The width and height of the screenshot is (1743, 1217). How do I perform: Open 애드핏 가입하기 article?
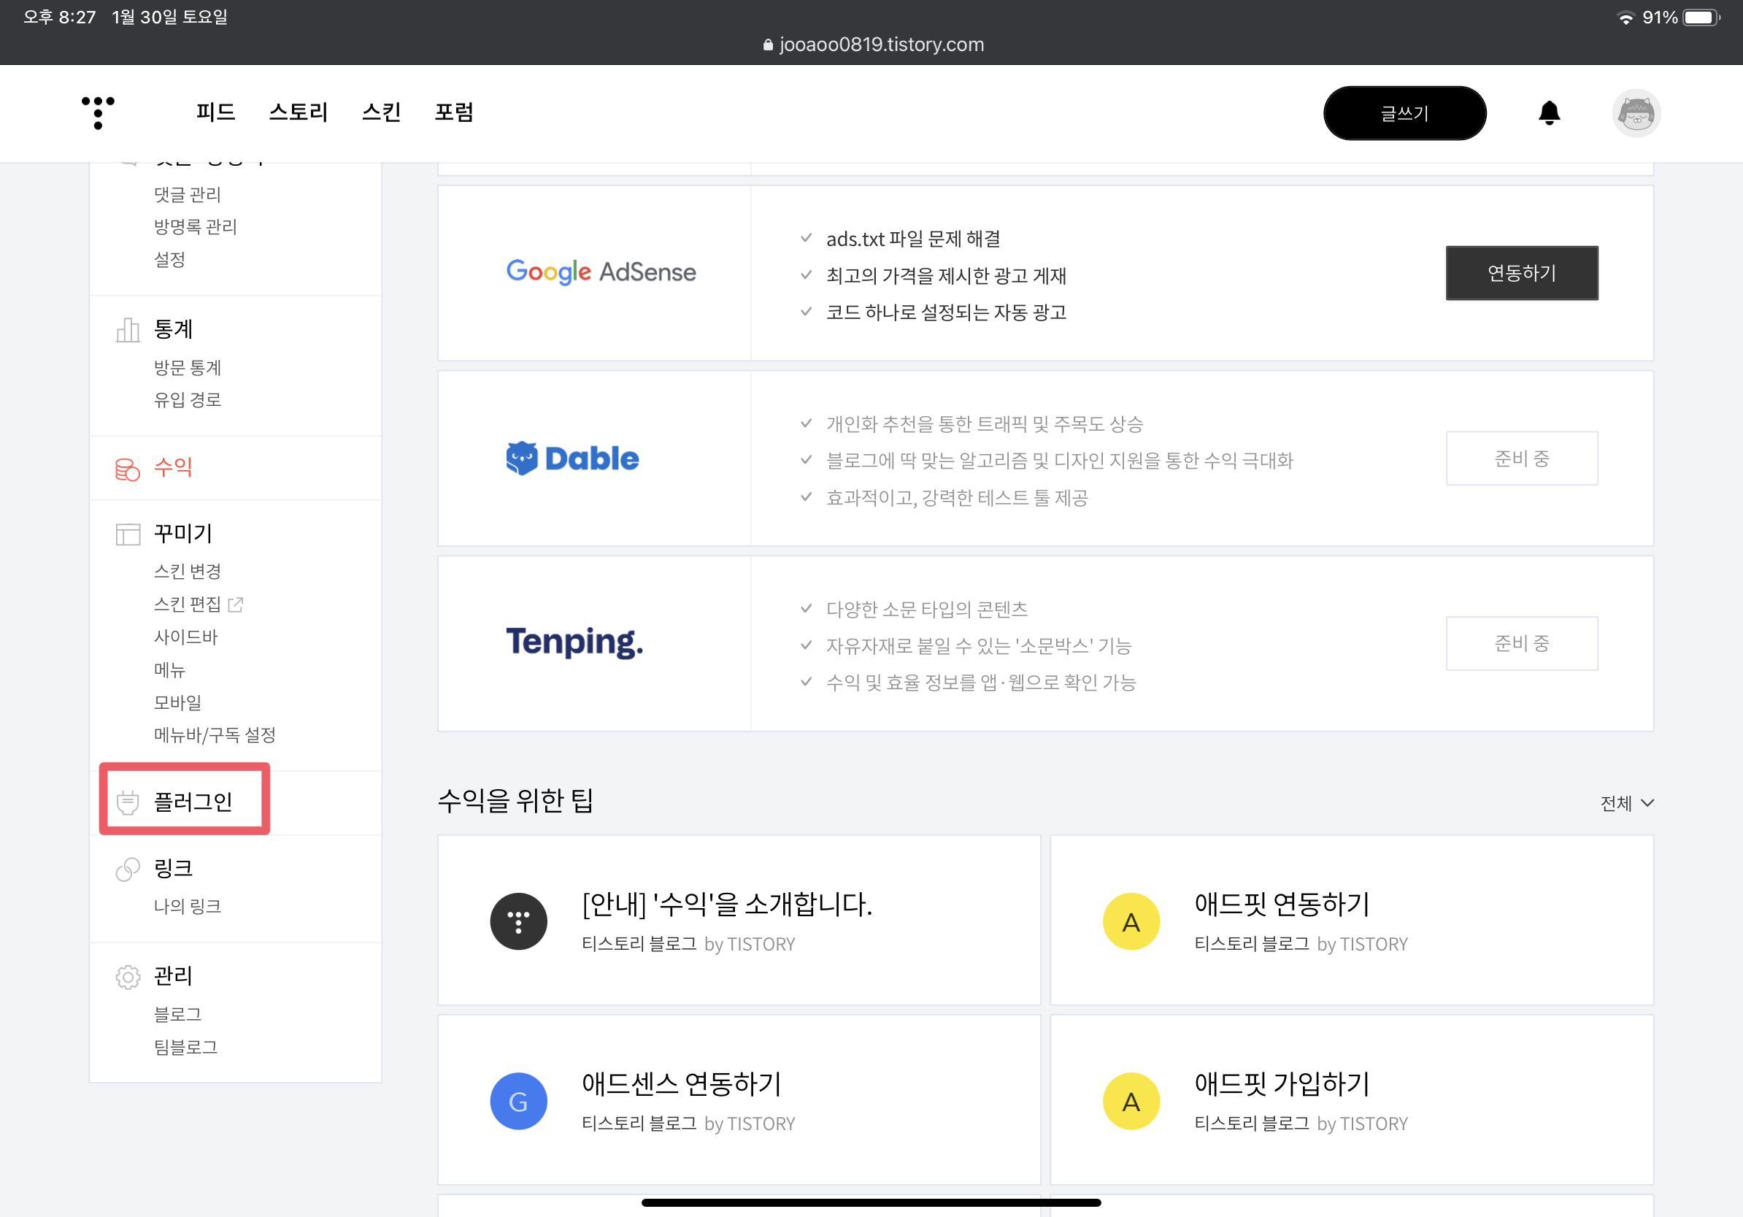pos(1351,1100)
